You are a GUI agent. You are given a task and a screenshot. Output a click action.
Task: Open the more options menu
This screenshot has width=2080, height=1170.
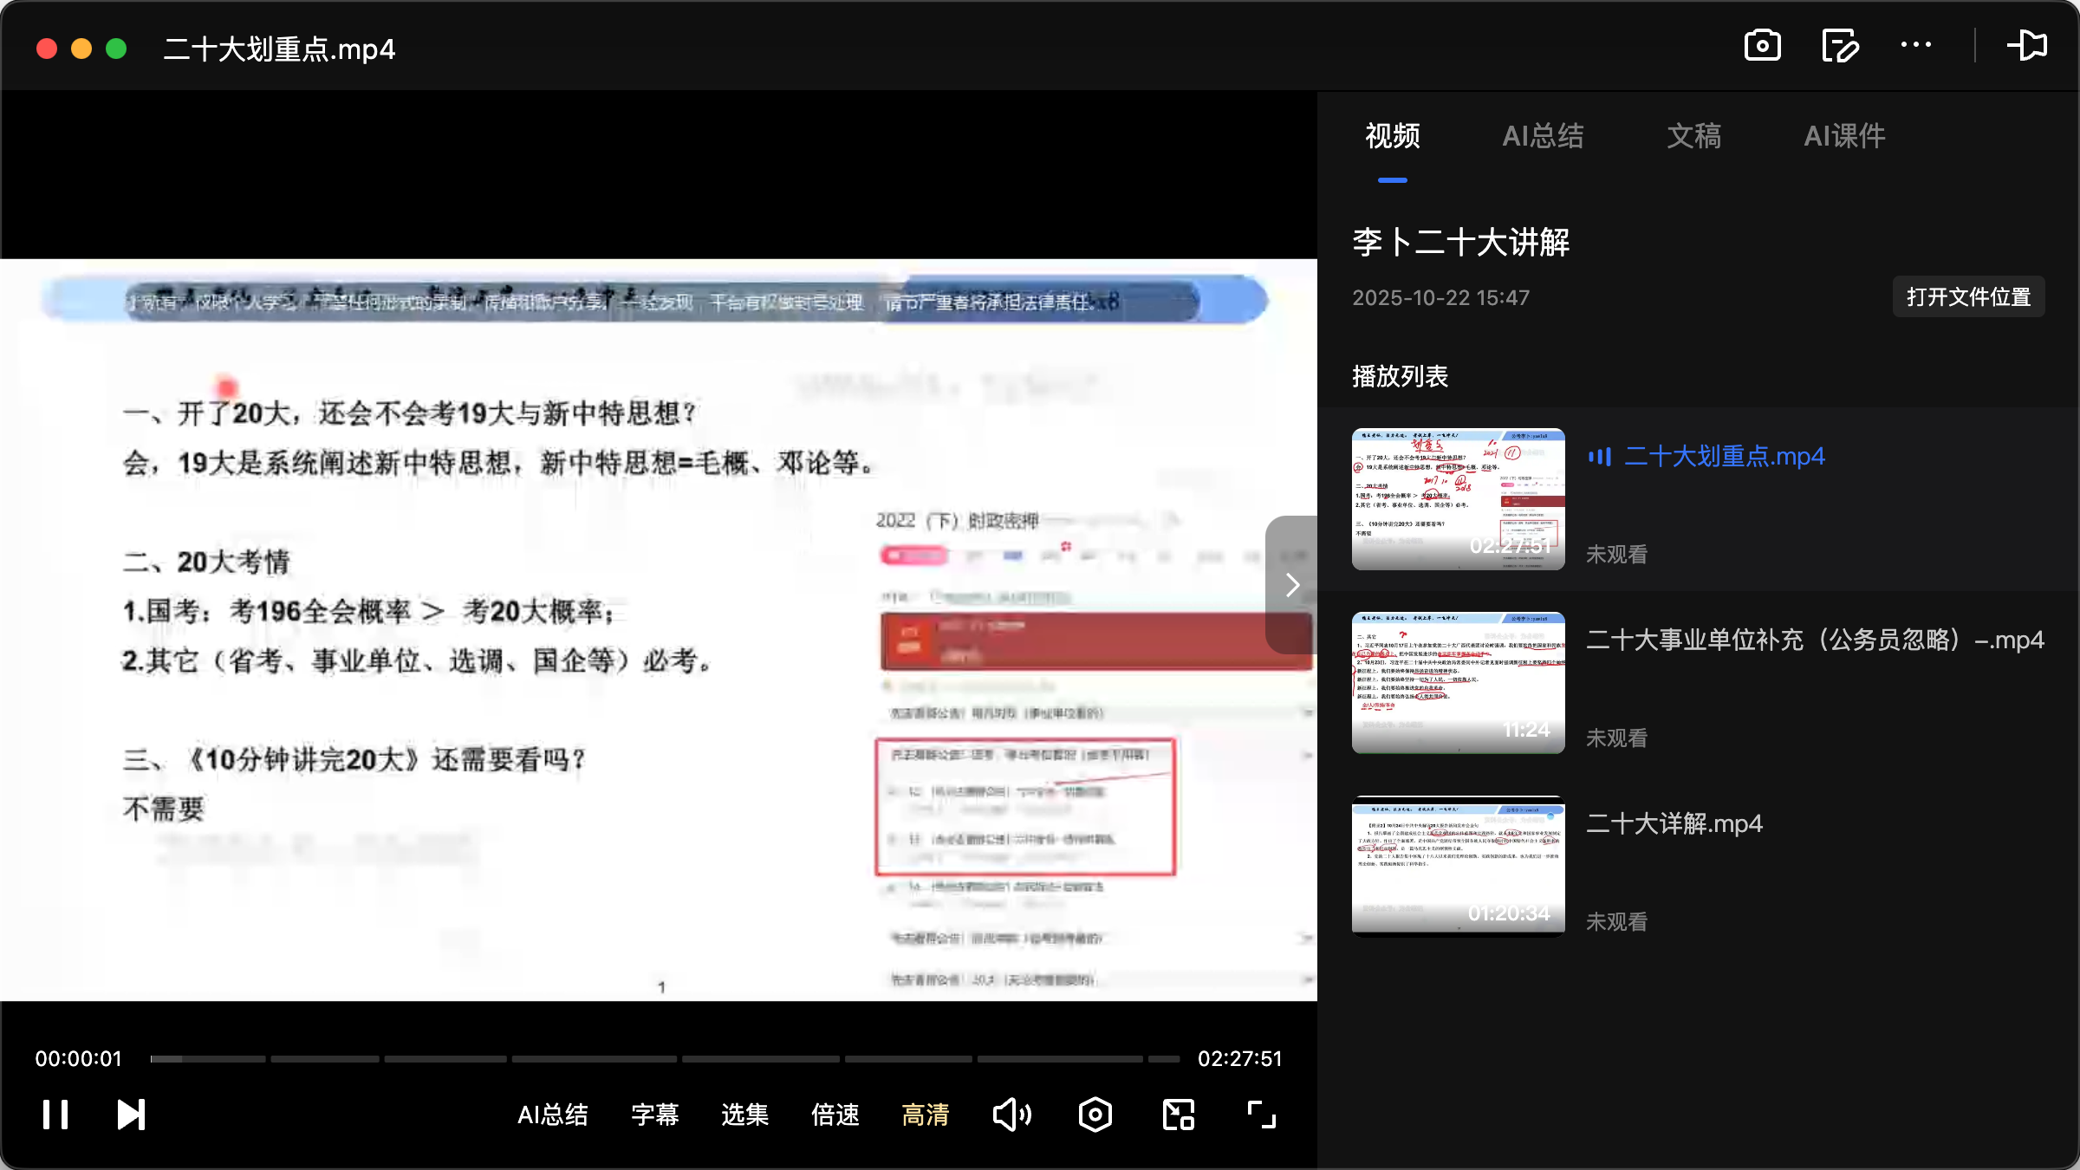[x=1916, y=45]
